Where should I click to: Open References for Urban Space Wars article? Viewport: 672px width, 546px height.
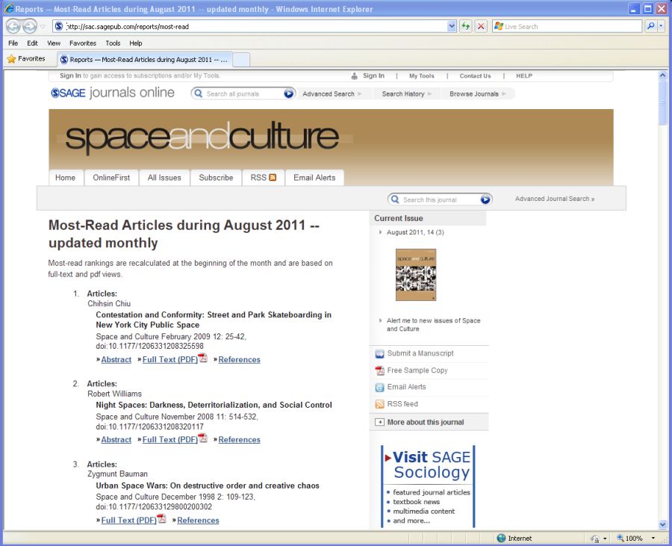(x=198, y=521)
